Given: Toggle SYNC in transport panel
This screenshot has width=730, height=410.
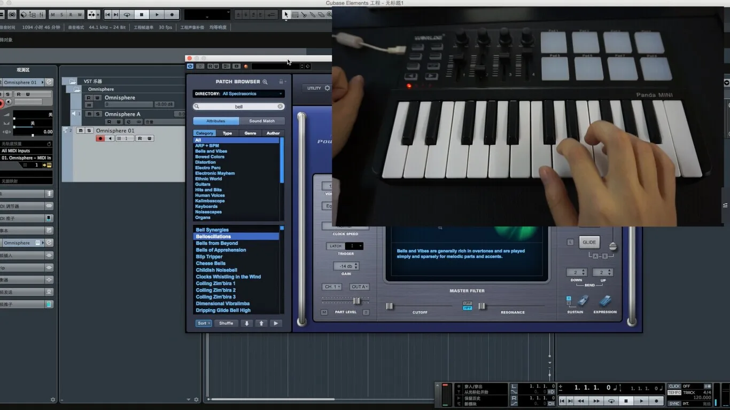Looking at the screenshot, I should click(674, 404).
